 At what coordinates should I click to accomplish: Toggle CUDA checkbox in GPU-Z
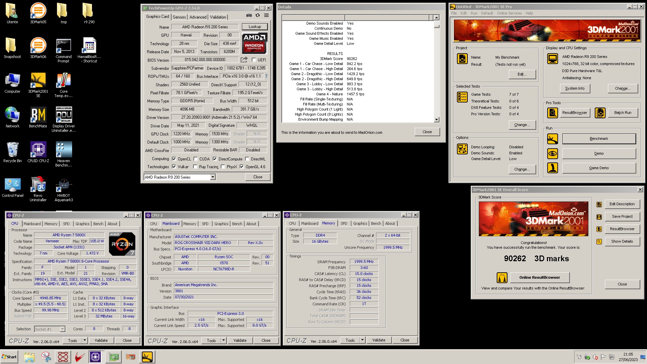click(195, 159)
